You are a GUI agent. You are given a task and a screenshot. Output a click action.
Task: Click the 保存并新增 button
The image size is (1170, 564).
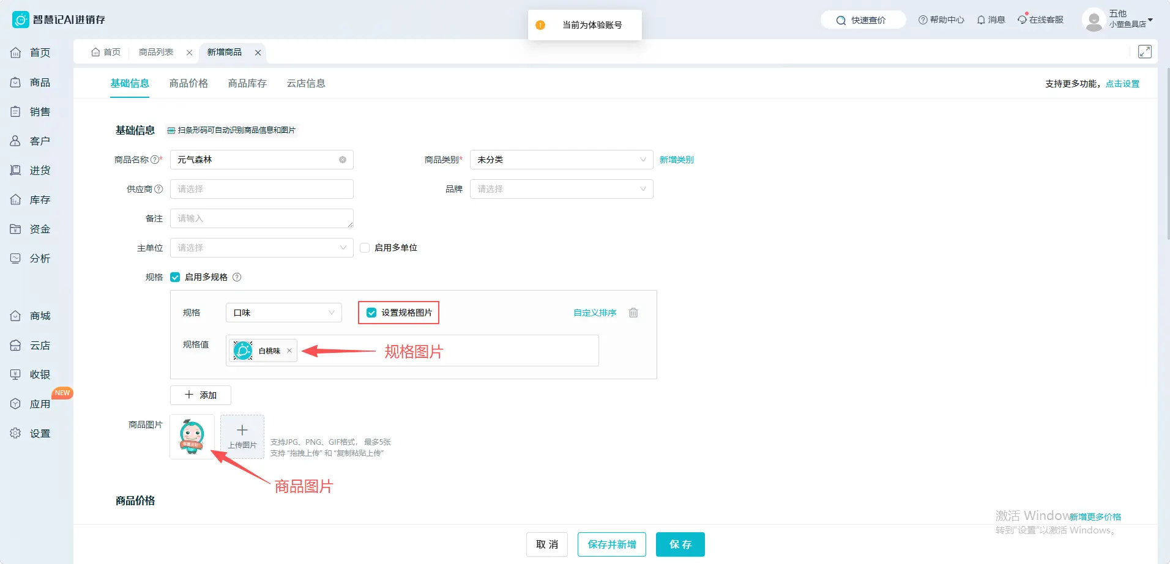point(611,544)
